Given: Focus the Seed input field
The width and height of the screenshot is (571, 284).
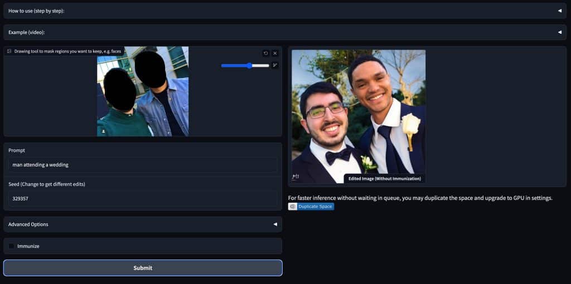Looking at the screenshot, I should click(x=143, y=198).
